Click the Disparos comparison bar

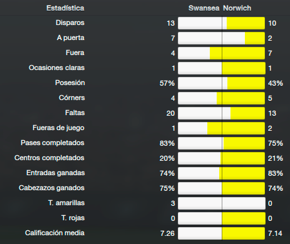222,23
